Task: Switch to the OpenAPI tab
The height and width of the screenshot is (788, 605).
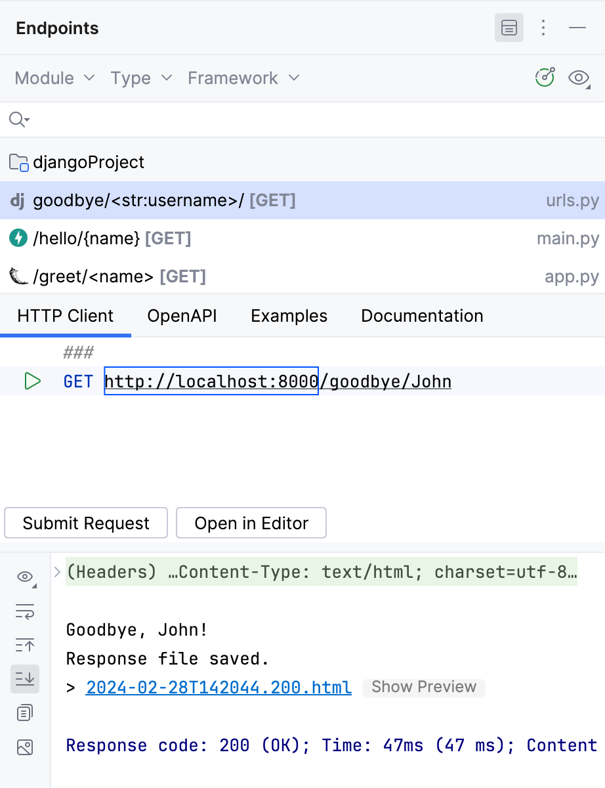Action: tap(182, 316)
